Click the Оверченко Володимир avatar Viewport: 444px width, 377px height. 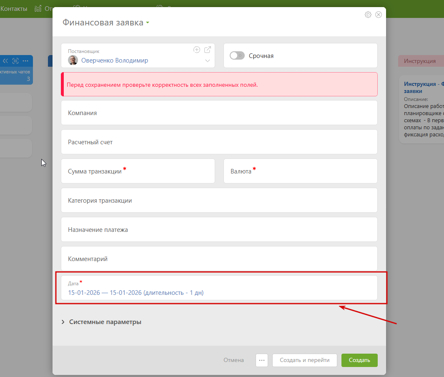coord(73,60)
